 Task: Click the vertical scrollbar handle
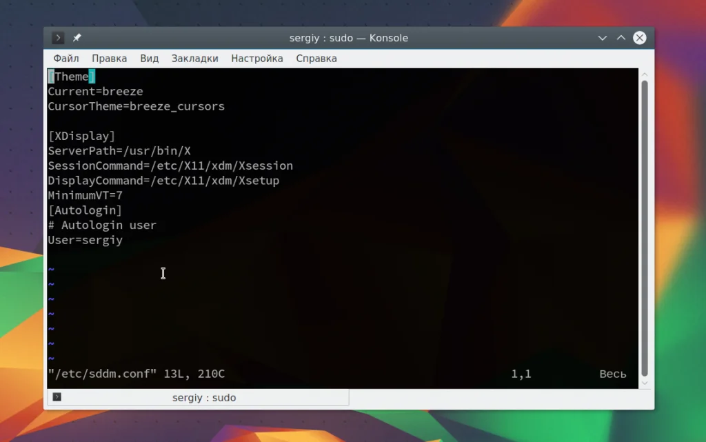(645, 228)
